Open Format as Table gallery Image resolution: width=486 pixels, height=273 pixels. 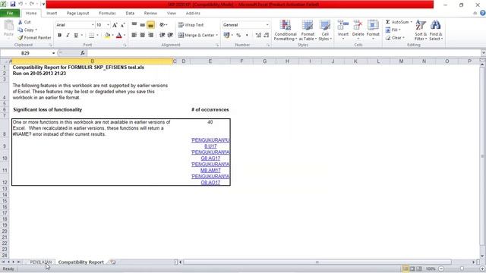point(308,30)
